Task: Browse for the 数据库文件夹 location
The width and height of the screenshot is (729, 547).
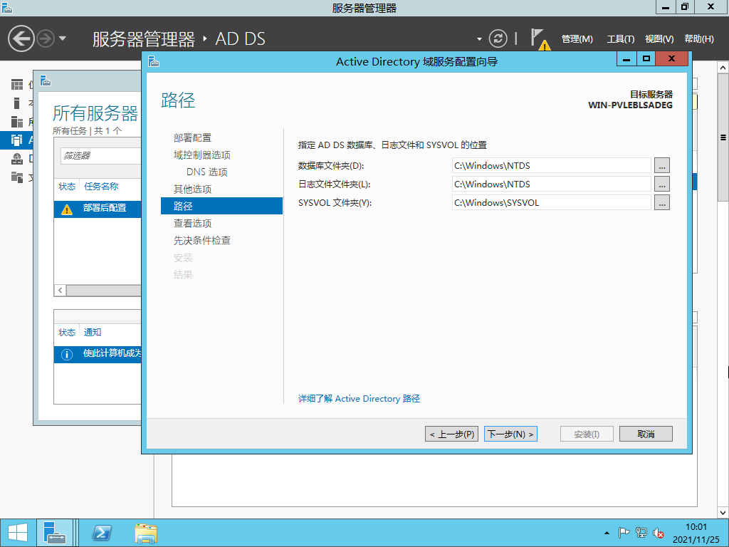Action: pyautogui.click(x=662, y=165)
